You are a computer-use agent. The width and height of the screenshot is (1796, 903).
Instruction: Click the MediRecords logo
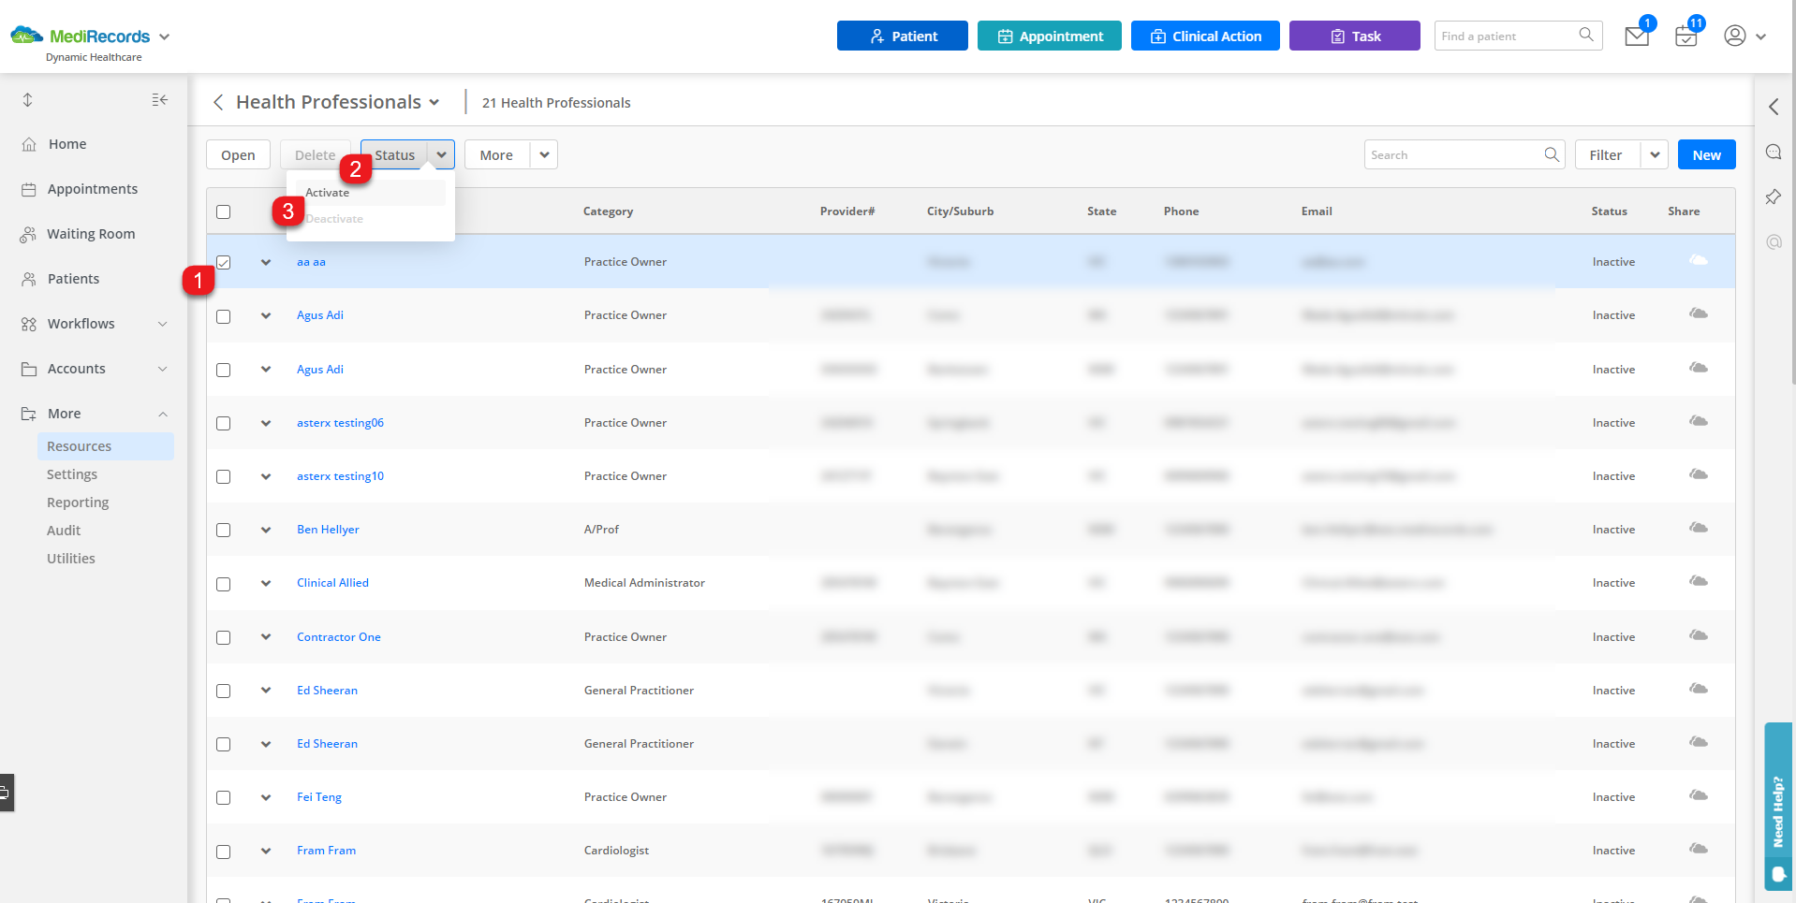tap(80, 36)
